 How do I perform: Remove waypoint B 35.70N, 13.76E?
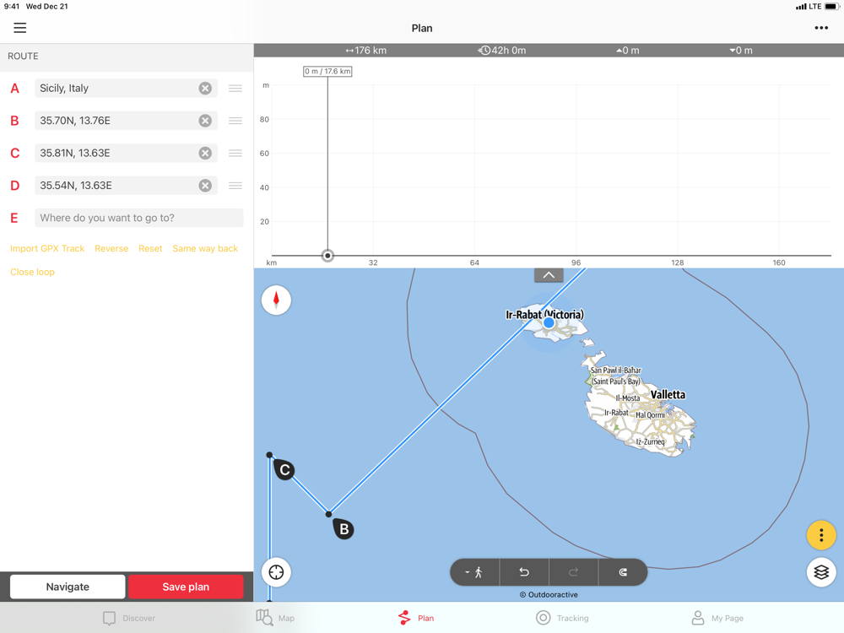click(x=205, y=121)
